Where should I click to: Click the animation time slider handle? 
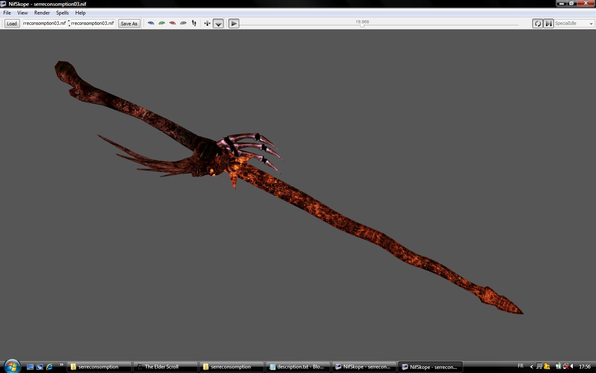tap(362, 26)
